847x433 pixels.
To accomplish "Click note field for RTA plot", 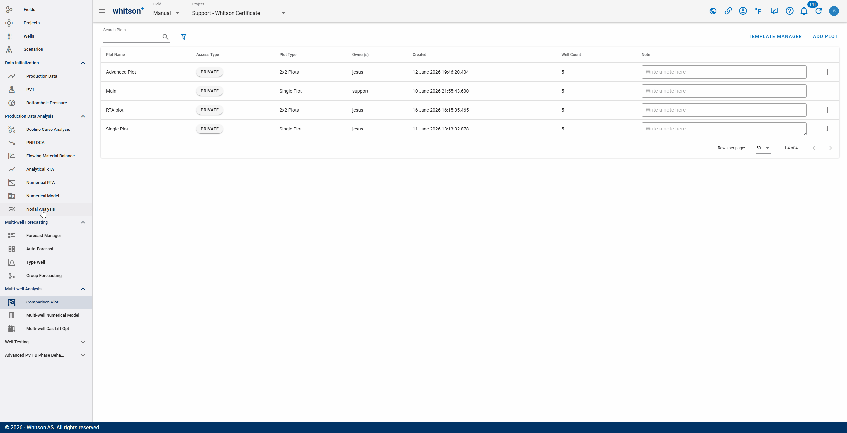I will 724,110.
